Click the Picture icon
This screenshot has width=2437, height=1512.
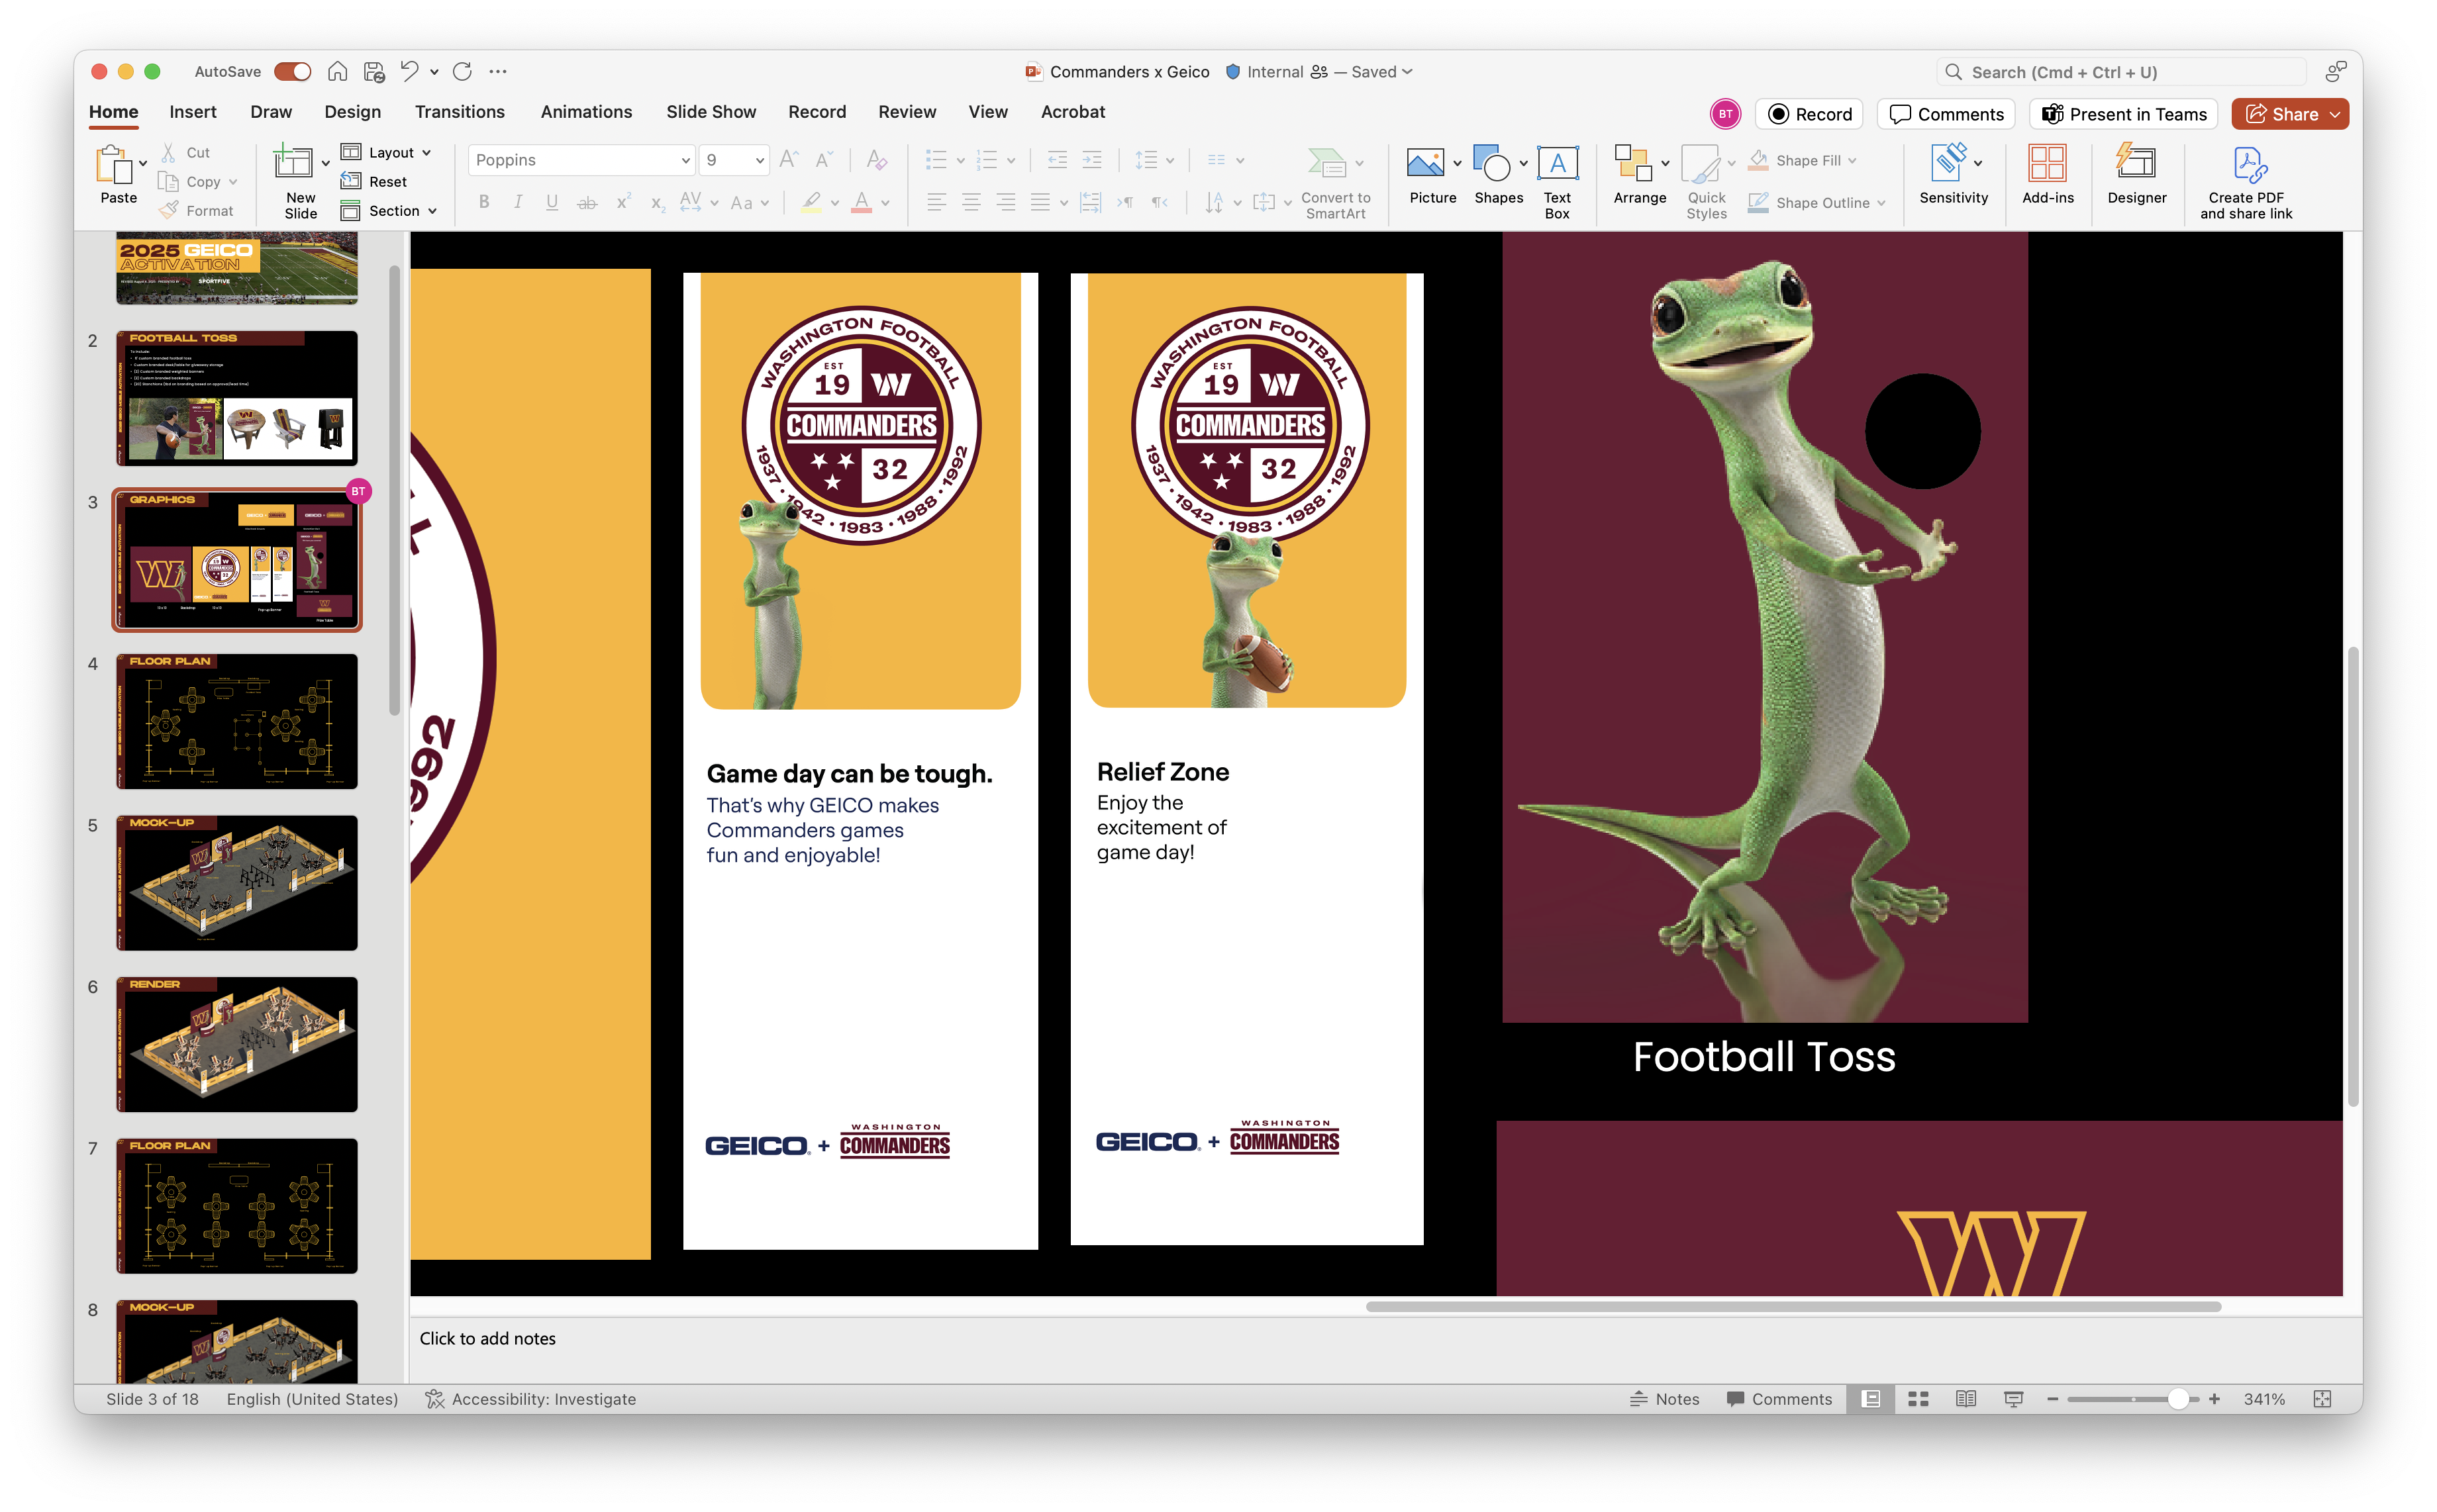pyautogui.click(x=1424, y=163)
